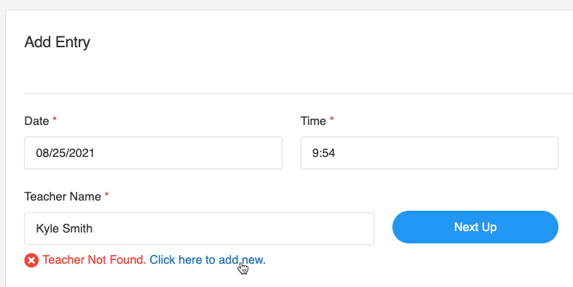Click the red asterisk beside Date label
573x287 pixels.
pos(55,120)
